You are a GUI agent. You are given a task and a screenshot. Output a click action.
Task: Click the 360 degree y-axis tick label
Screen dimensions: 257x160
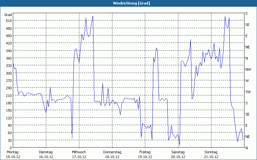[x=8, y=58]
